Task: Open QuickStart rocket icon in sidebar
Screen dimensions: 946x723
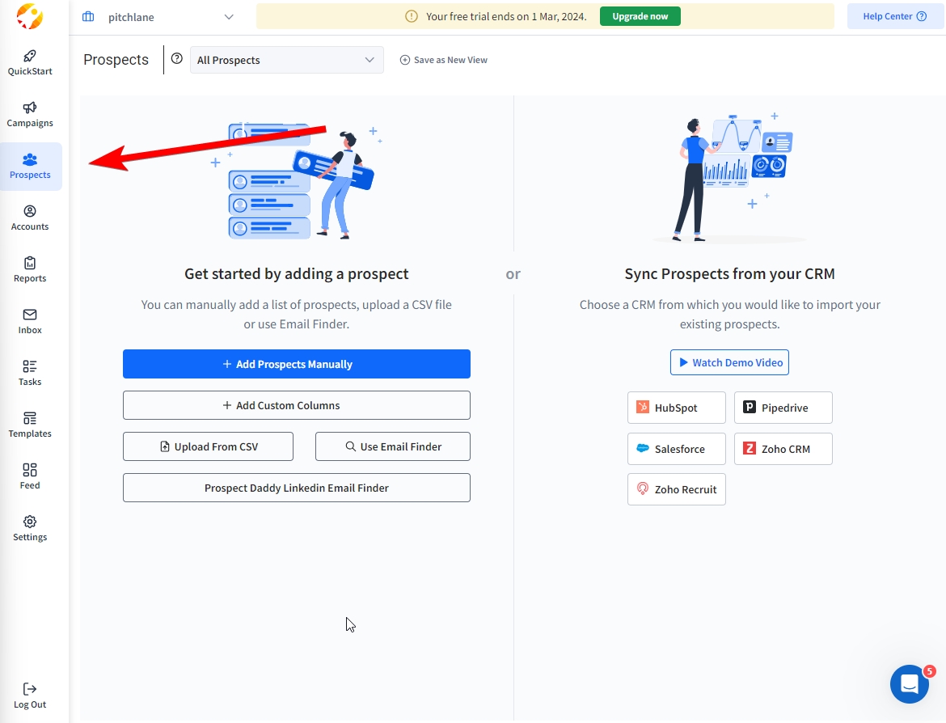Action: [x=30, y=57]
